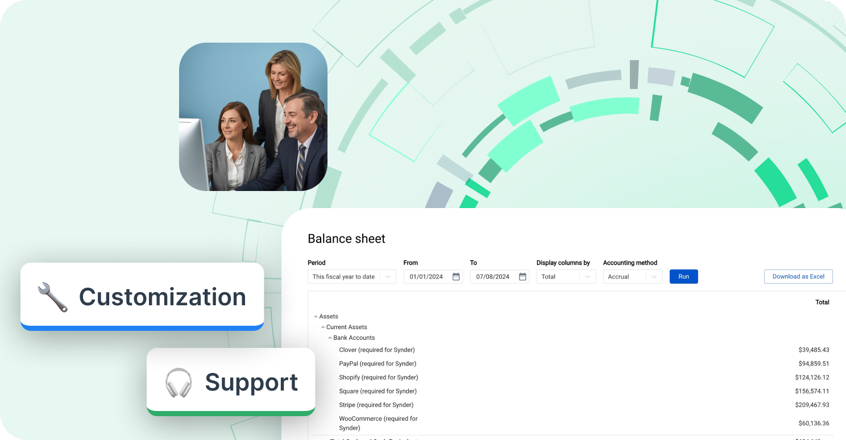The image size is (846, 440).
Task: Select the 'Stripe (required for Synder)' row
Action: tap(571, 405)
